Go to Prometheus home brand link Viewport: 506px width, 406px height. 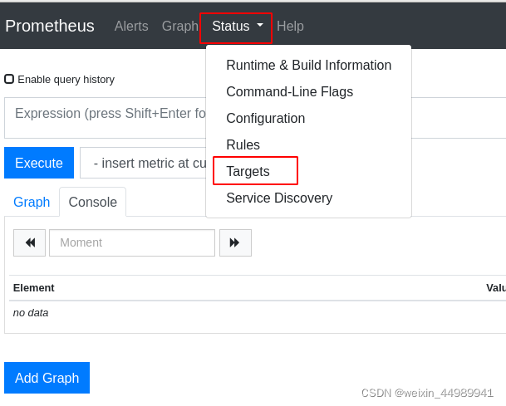[x=50, y=26]
